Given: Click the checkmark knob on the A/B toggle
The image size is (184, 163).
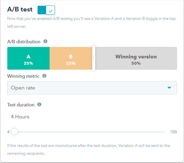Looking at the screenshot, I should click(x=50, y=10).
